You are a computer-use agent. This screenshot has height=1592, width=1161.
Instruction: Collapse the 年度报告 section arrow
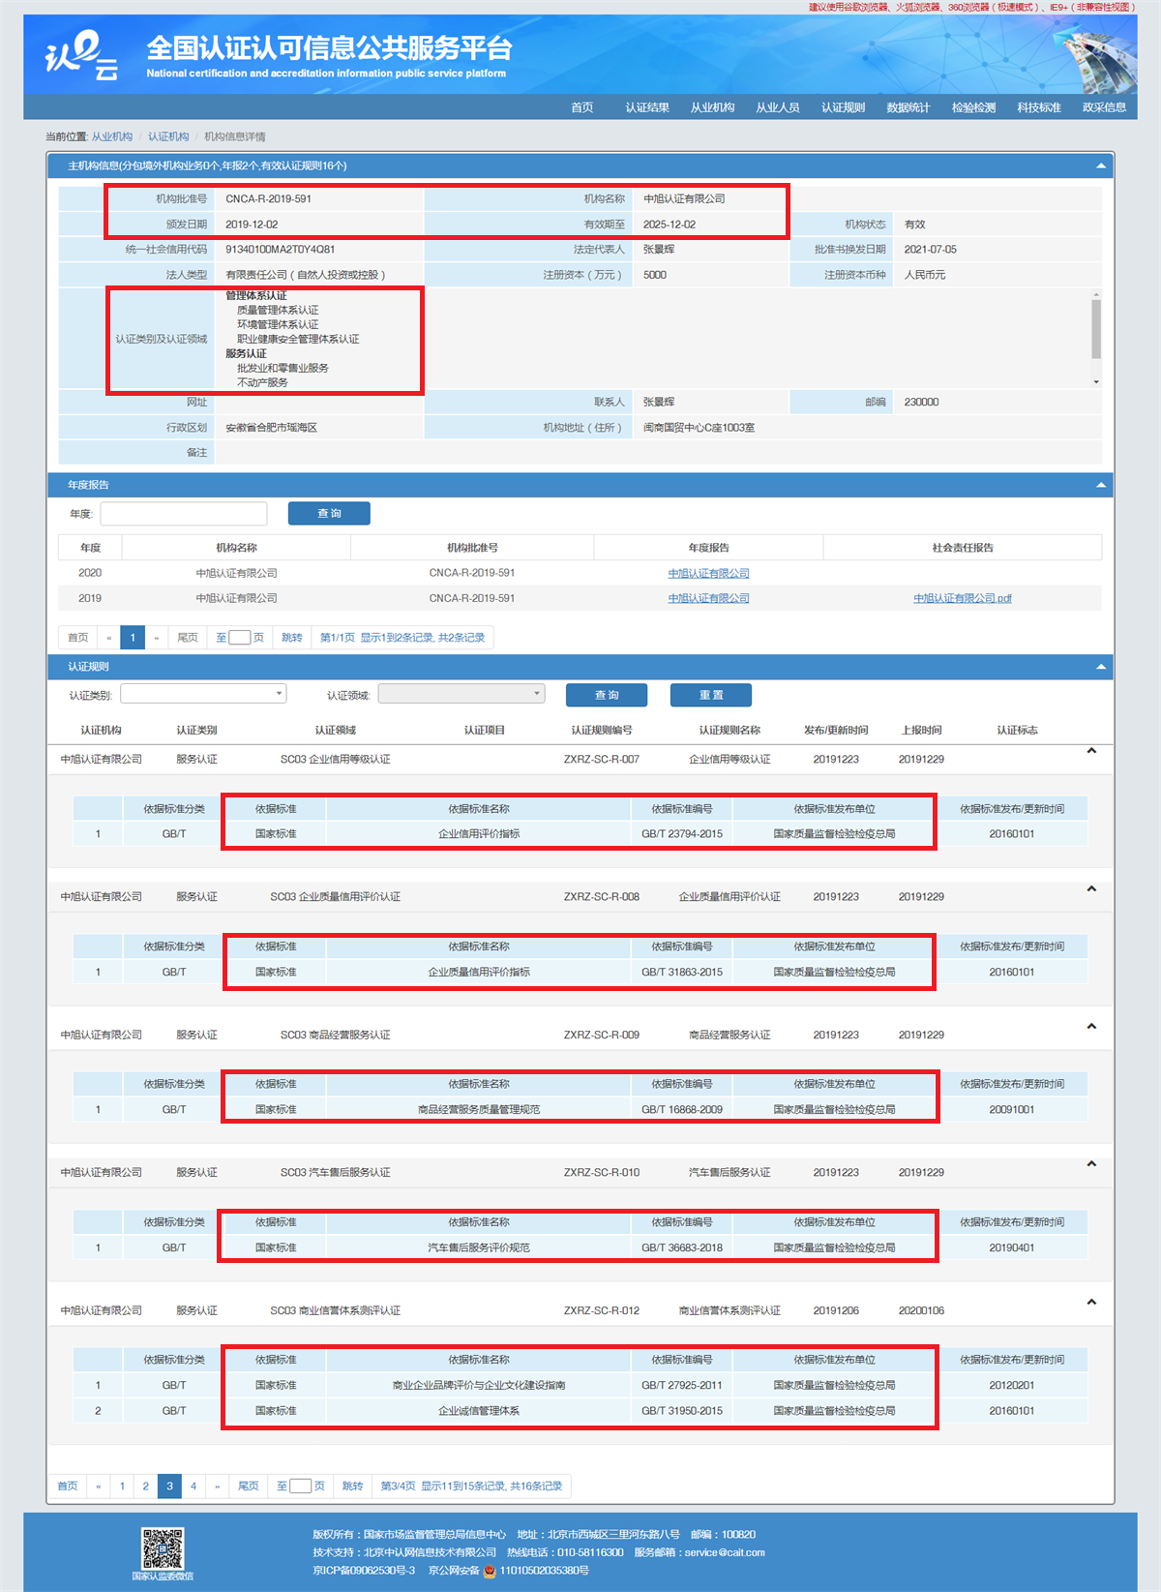pyautogui.click(x=1100, y=485)
